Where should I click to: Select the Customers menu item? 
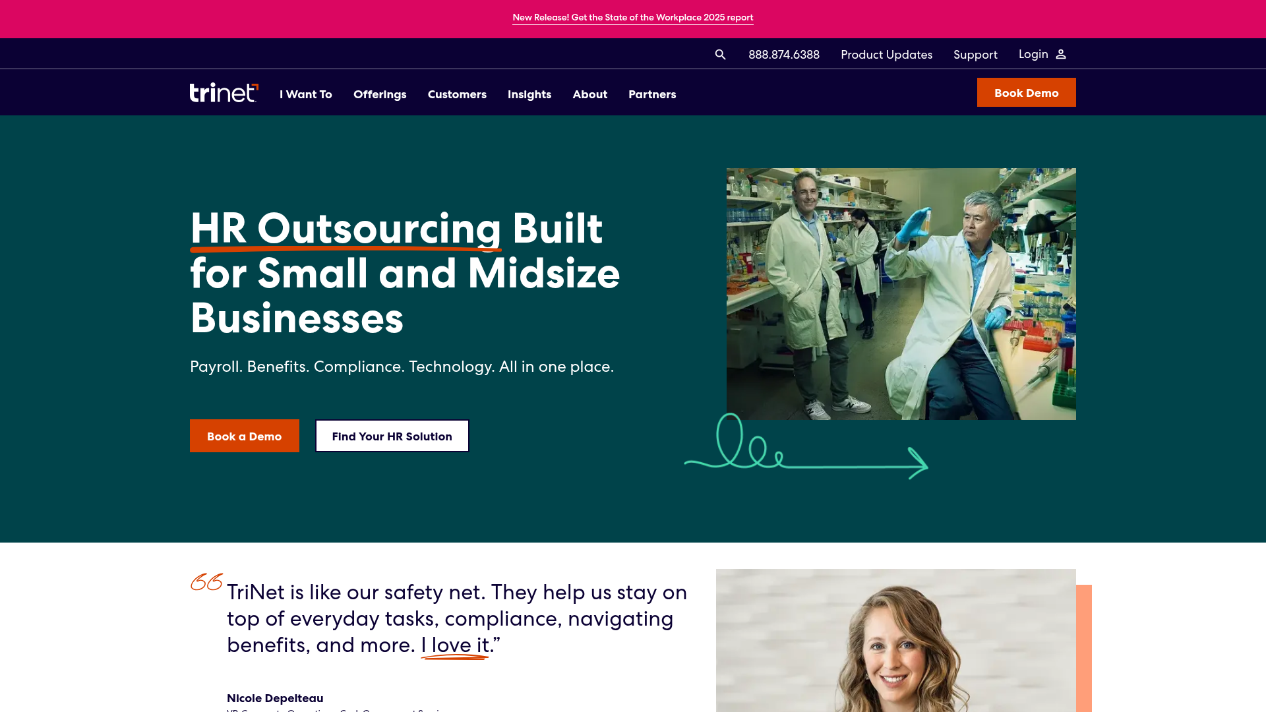point(457,94)
